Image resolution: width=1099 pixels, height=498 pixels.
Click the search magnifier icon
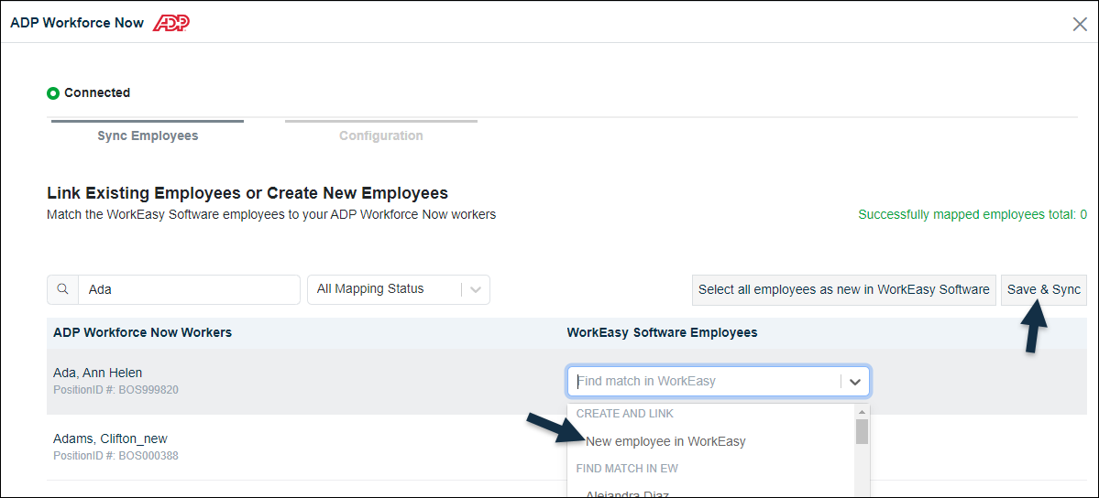(62, 289)
